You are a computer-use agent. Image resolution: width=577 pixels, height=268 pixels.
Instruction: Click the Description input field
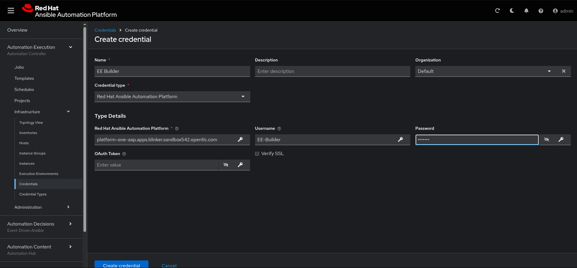(332, 71)
